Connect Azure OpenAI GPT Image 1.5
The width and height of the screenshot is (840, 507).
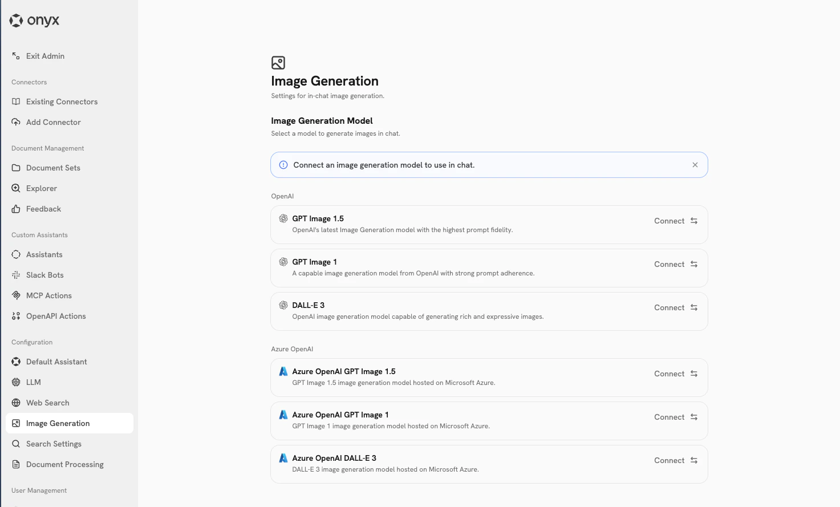click(669, 374)
